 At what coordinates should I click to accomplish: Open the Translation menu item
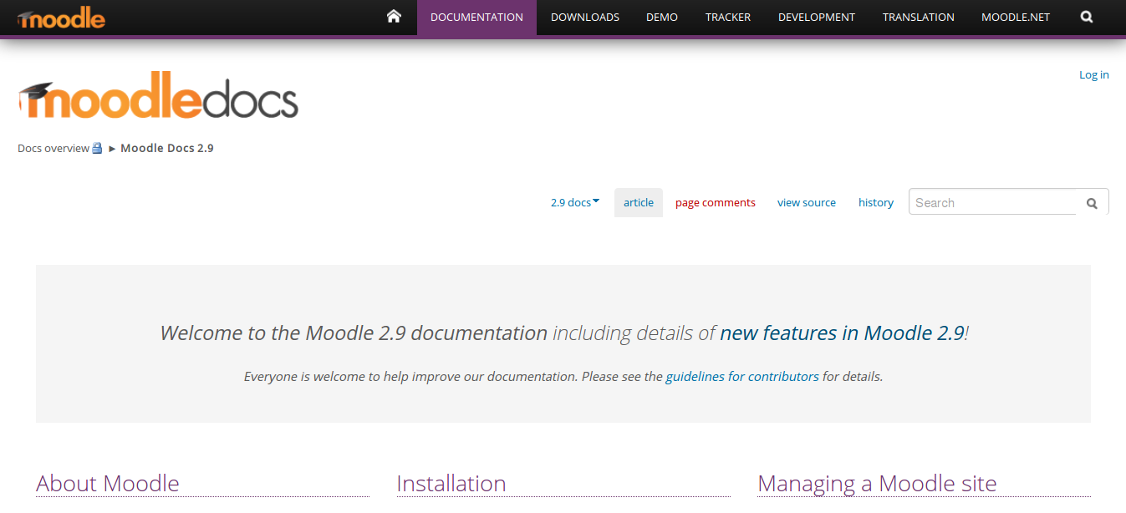point(919,17)
